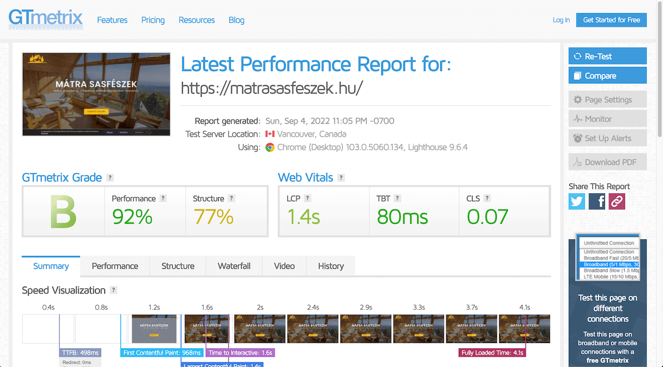
Task: Open TBT help question mark
Action: (x=397, y=198)
